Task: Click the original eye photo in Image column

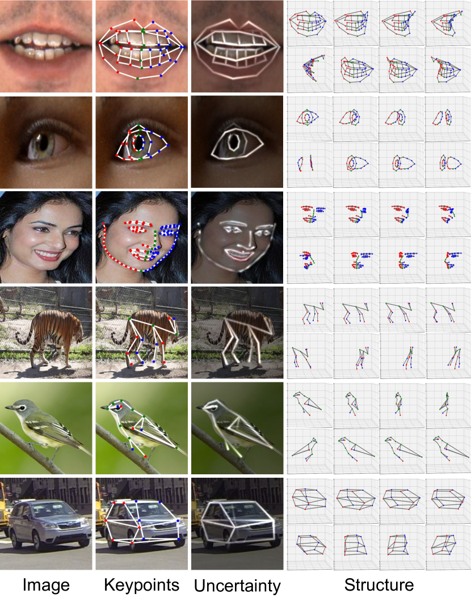Action: [46, 142]
